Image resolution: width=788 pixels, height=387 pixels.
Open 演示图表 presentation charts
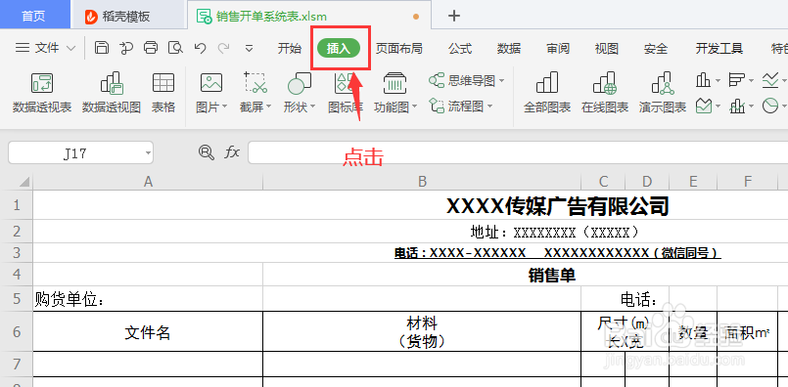pos(663,93)
